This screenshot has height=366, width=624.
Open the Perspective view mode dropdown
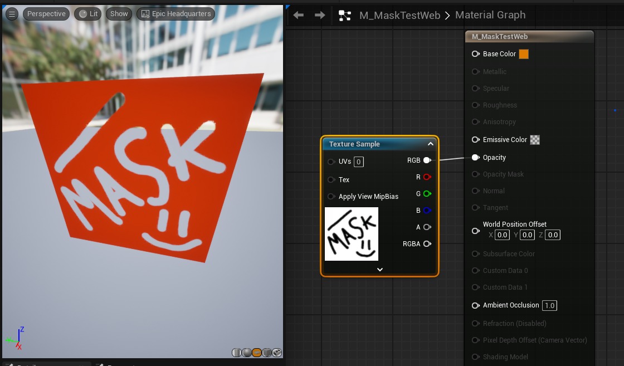tap(46, 14)
